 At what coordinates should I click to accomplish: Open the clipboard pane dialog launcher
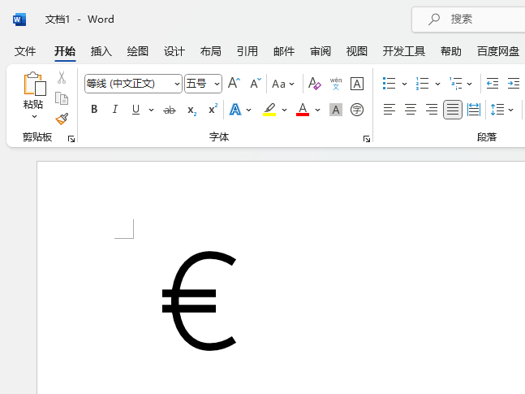tap(71, 138)
